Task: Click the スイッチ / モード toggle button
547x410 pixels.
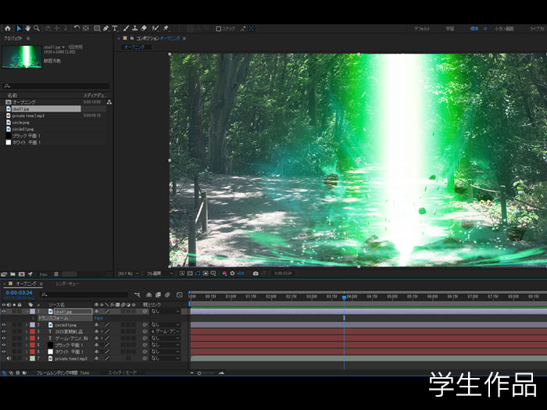Action: pyautogui.click(x=122, y=373)
